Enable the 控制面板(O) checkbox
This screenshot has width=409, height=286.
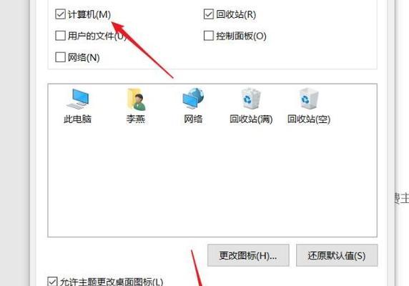pyautogui.click(x=209, y=36)
